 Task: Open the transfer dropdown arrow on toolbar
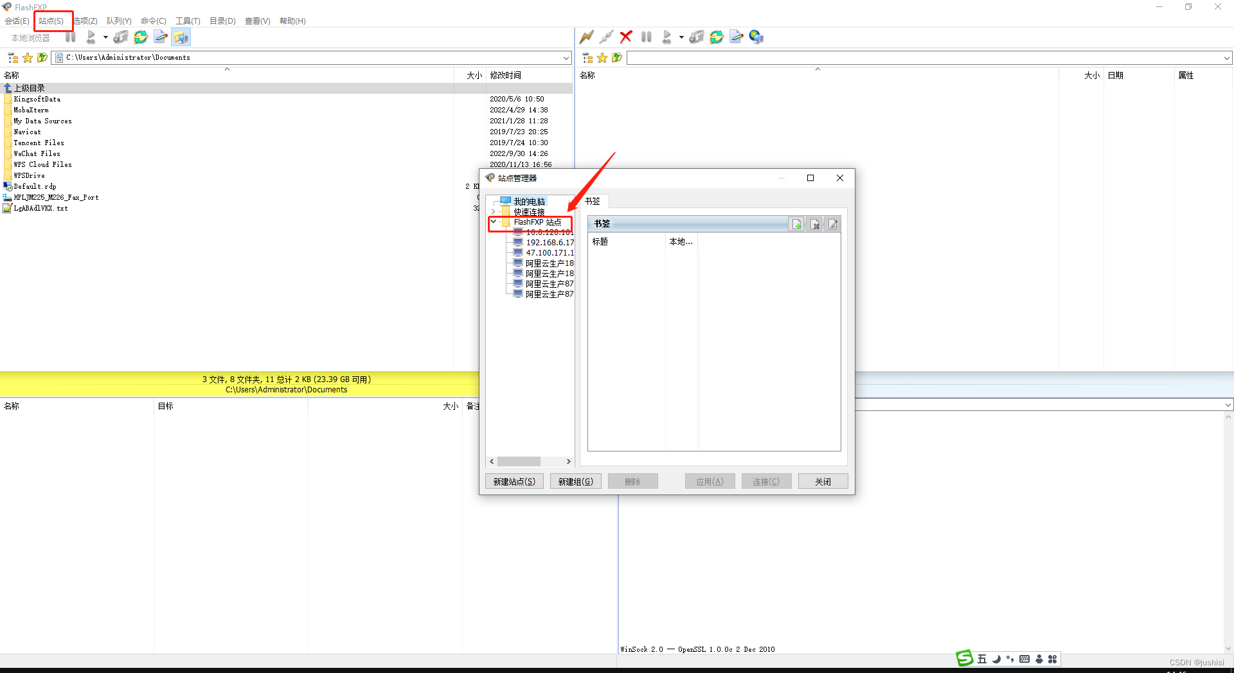pyautogui.click(x=682, y=37)
